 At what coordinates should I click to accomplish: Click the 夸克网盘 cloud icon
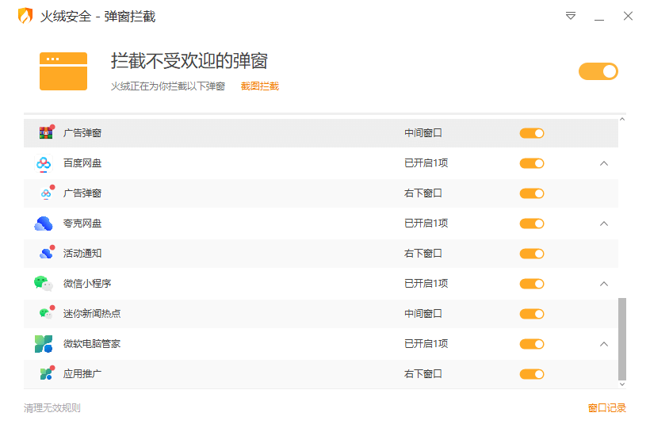pos(43,224)
